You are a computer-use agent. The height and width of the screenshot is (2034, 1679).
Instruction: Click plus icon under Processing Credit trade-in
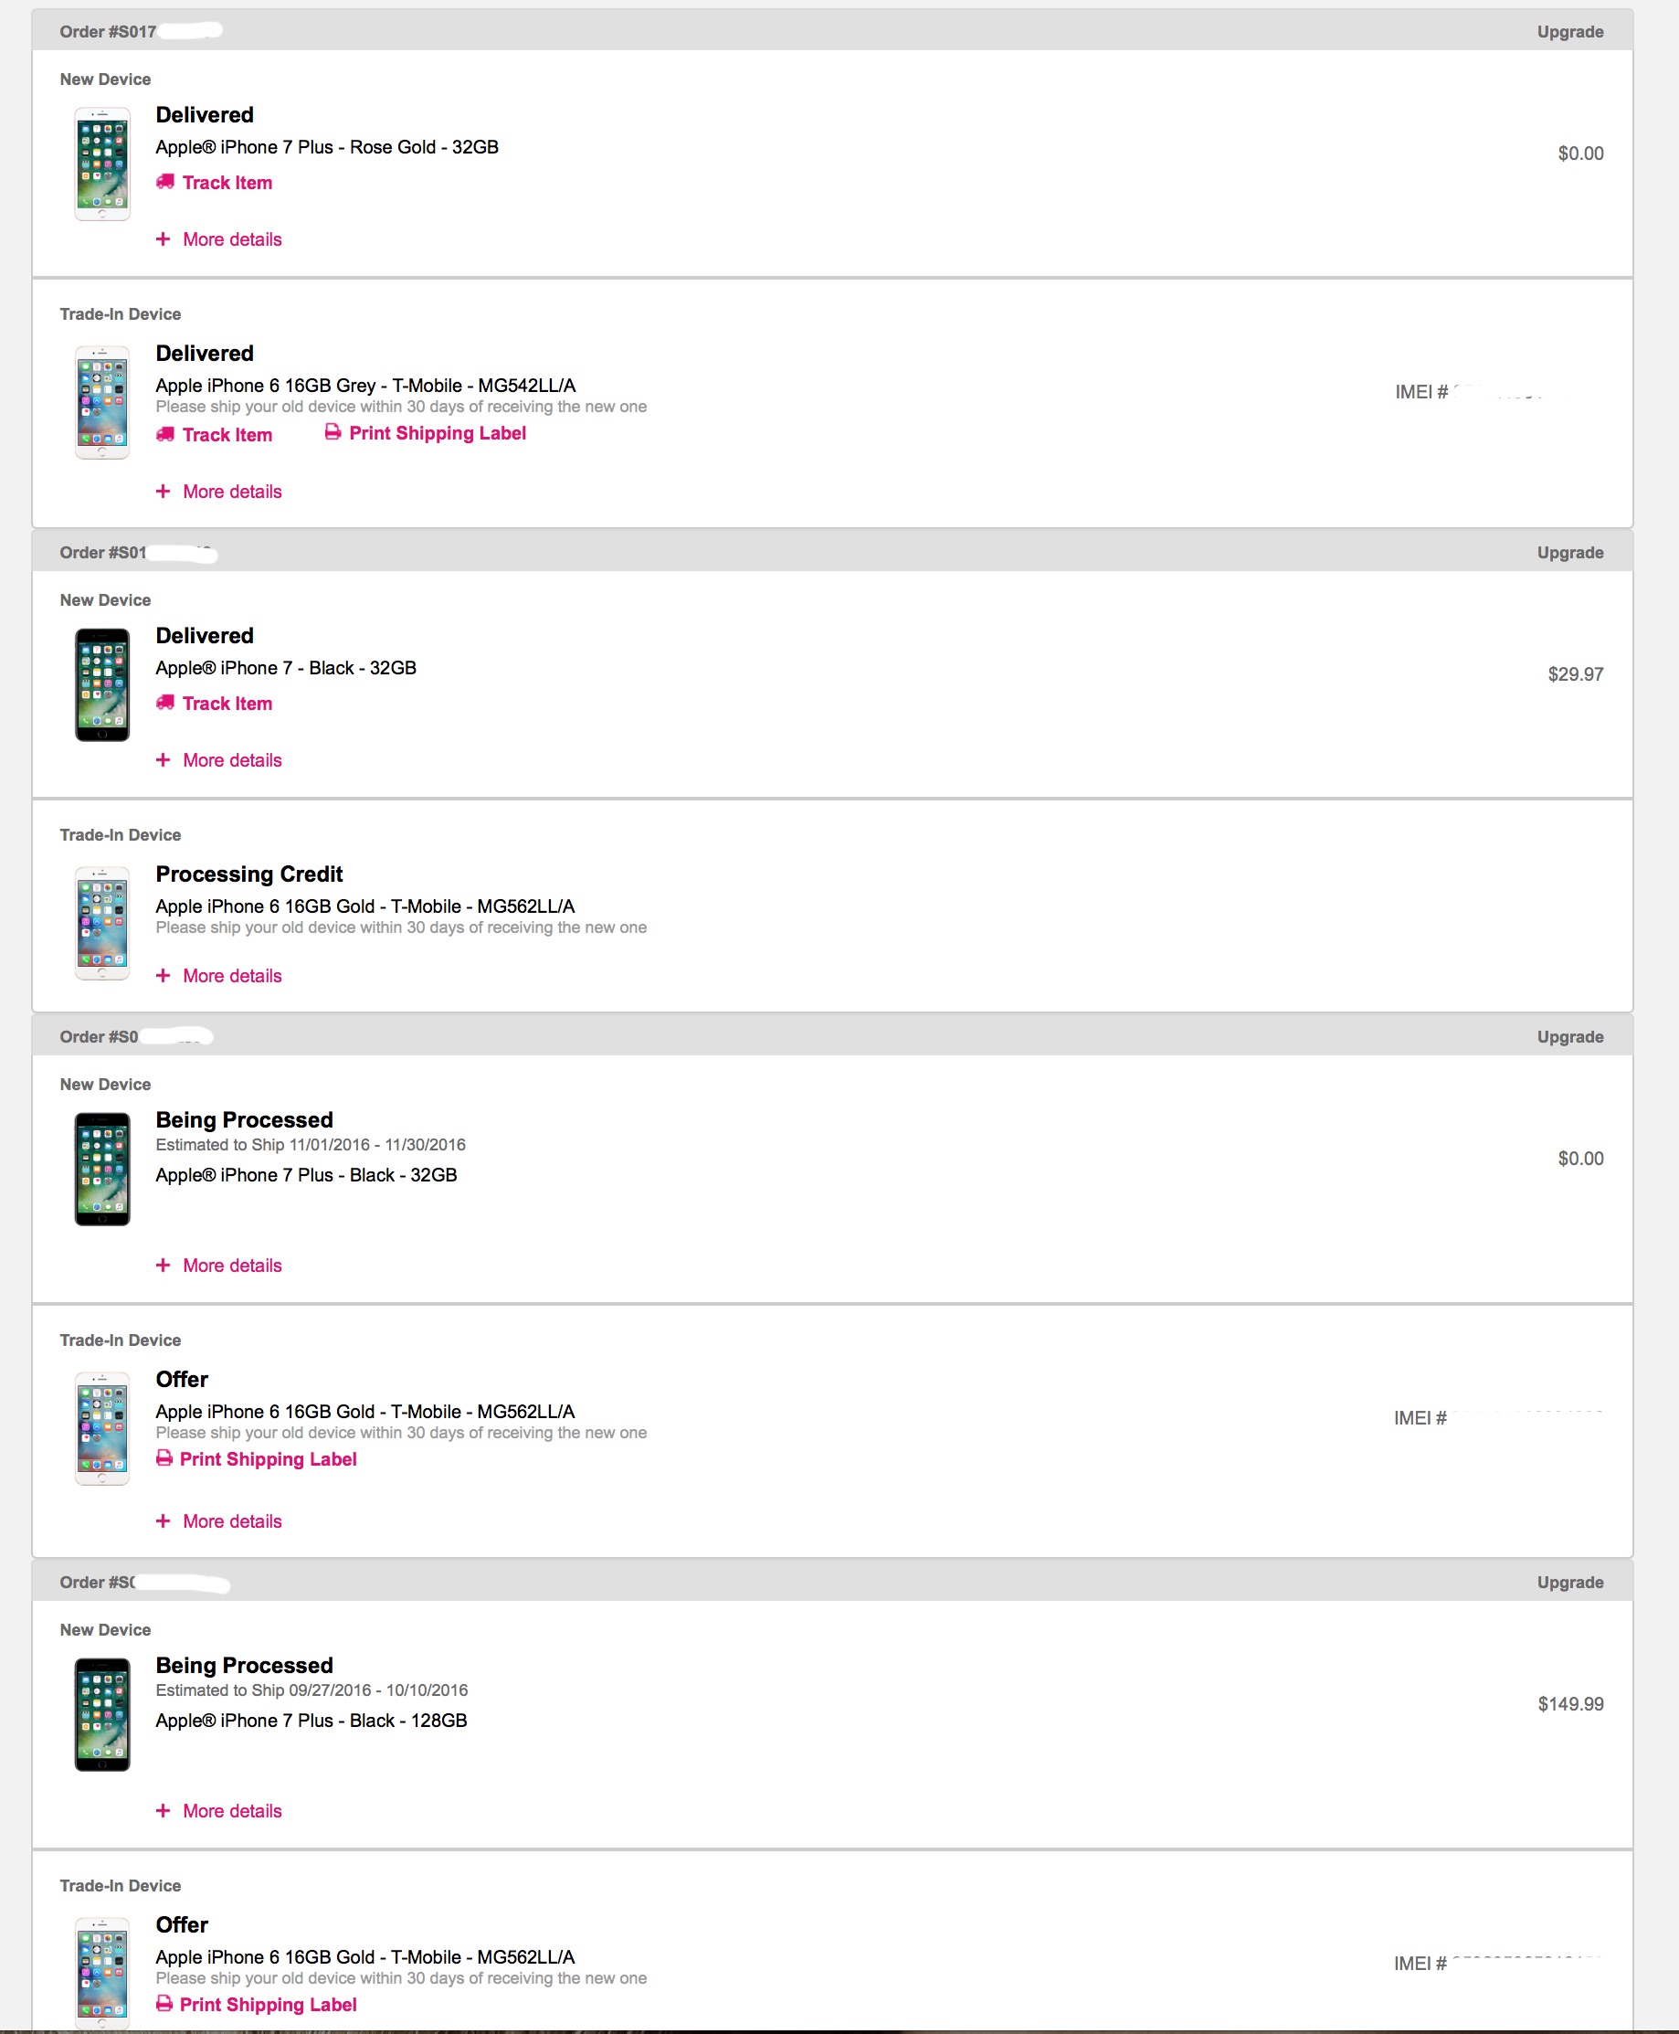click(x=164, y=976)
